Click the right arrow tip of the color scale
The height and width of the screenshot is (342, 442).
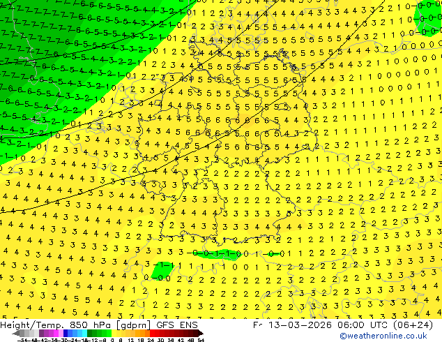pyautogui.click(x=202, y=334)
